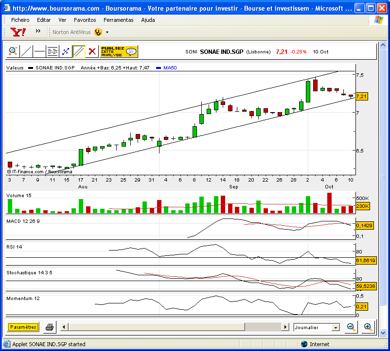
Task: Open the Yahoo! toolbar logo
Action: pos(18,32)
